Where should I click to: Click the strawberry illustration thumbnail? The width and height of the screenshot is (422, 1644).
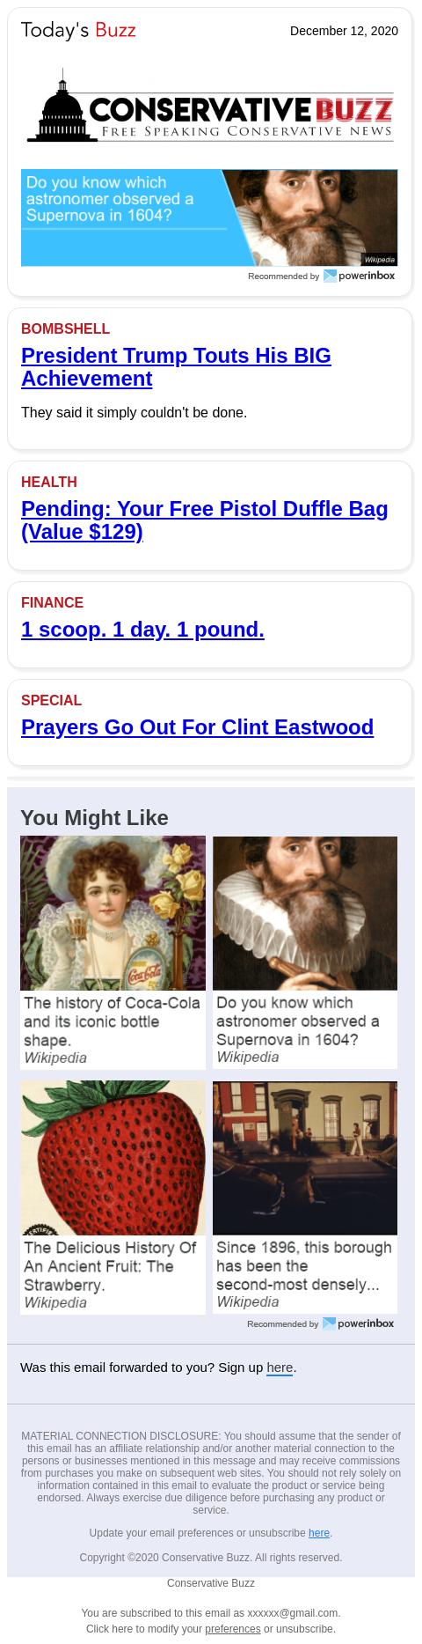[113, 1158]
